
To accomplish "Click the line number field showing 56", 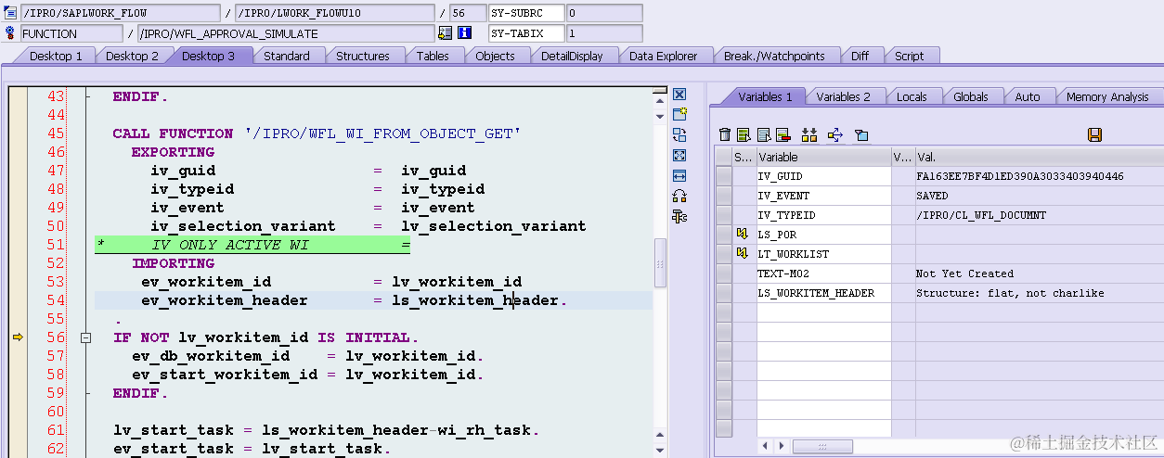I will (x=468, y=13).
